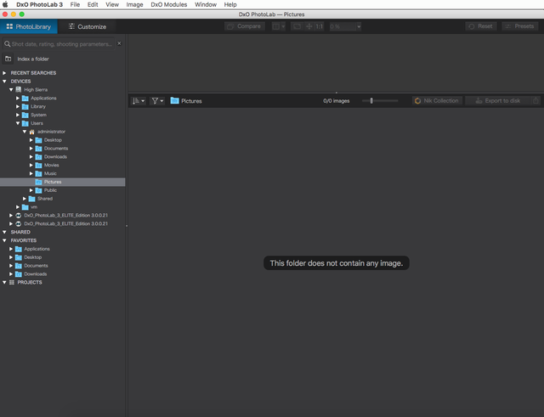Expand the RECENT SEARCHES section
Screen dimensions: 544x417
click(x=4, y=73)
